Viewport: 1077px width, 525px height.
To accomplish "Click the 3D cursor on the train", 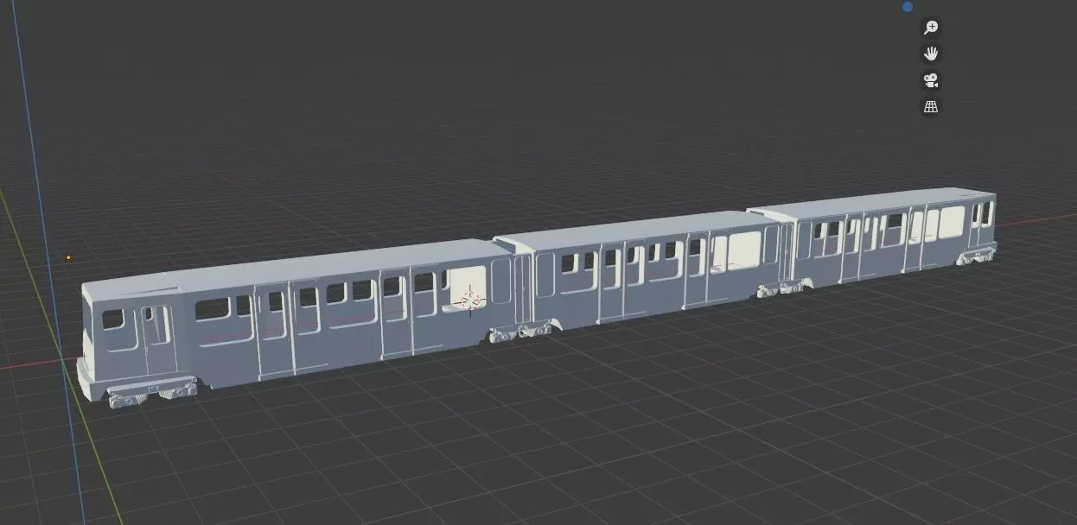I will point(471,300).
